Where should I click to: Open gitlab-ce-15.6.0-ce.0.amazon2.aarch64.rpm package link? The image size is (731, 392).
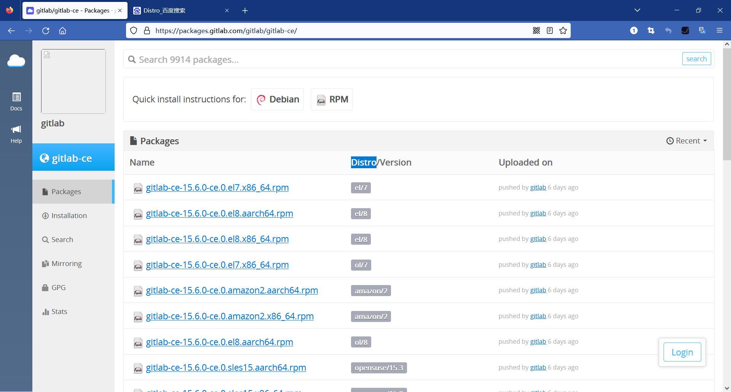click(232, 290)
